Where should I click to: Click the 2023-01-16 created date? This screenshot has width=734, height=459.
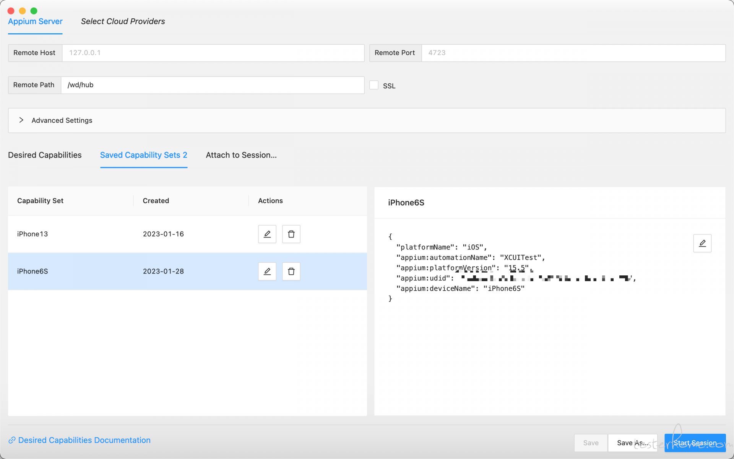pos(163,234)
